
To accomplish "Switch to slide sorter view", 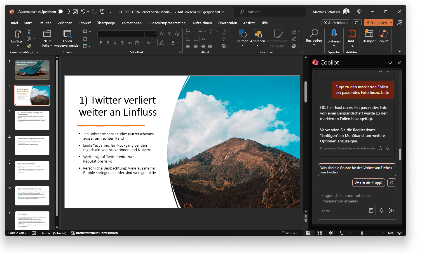I will pyautogui.click(x=320, y=233).
